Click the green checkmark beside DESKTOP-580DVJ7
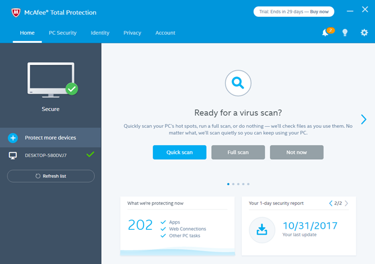 pyautogui.click(x=90, y=155)
